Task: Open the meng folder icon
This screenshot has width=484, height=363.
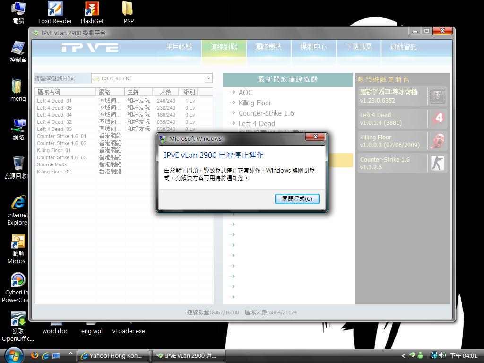Action: point(18,90)
